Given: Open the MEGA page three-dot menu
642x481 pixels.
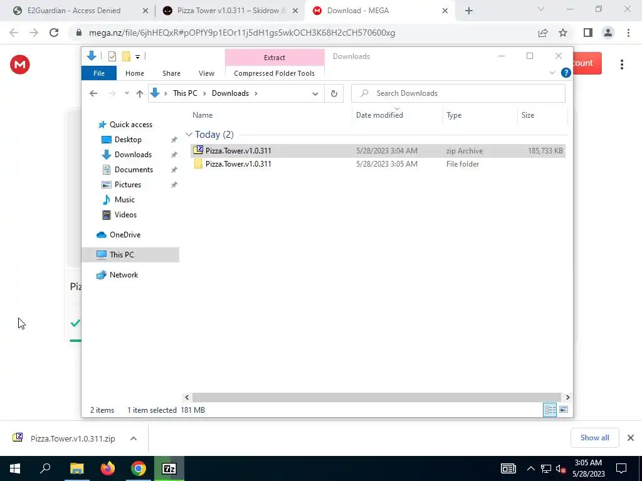Looking at the screenshot, I should pos(621,65).
